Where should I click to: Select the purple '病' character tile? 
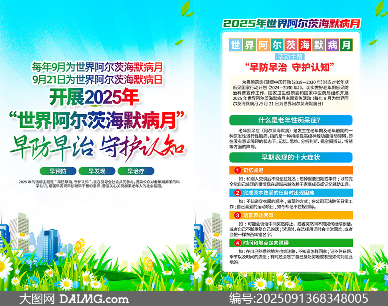332,45
